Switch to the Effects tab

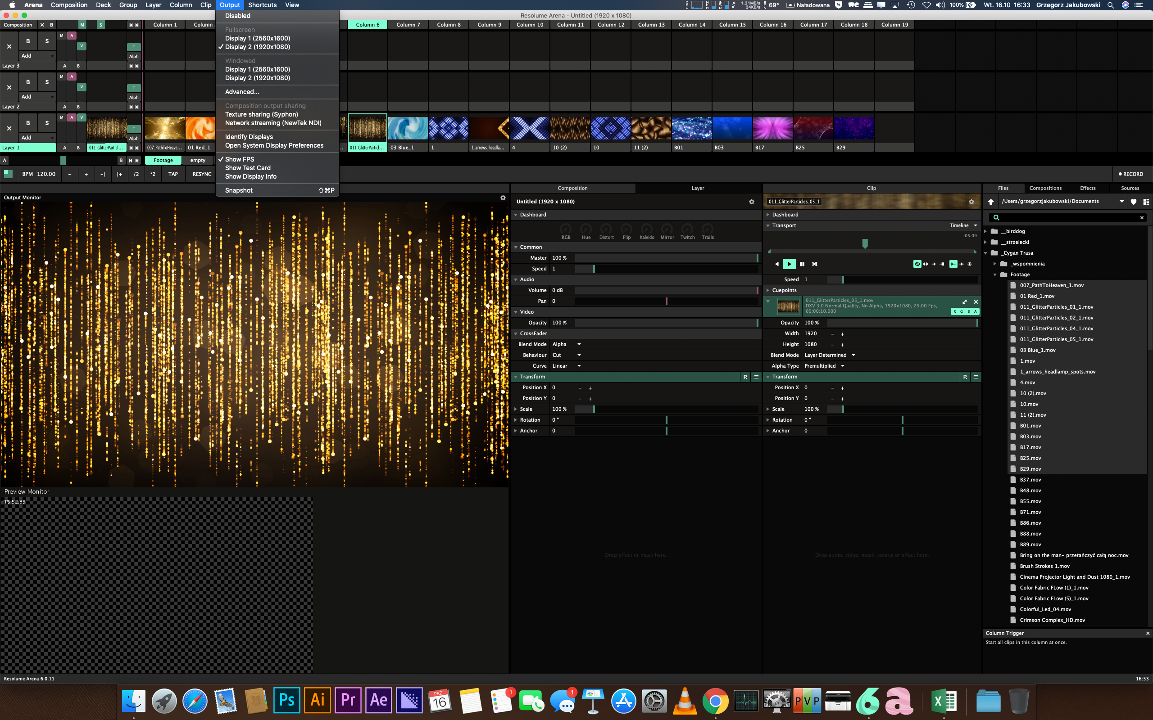pos(1087,188)
